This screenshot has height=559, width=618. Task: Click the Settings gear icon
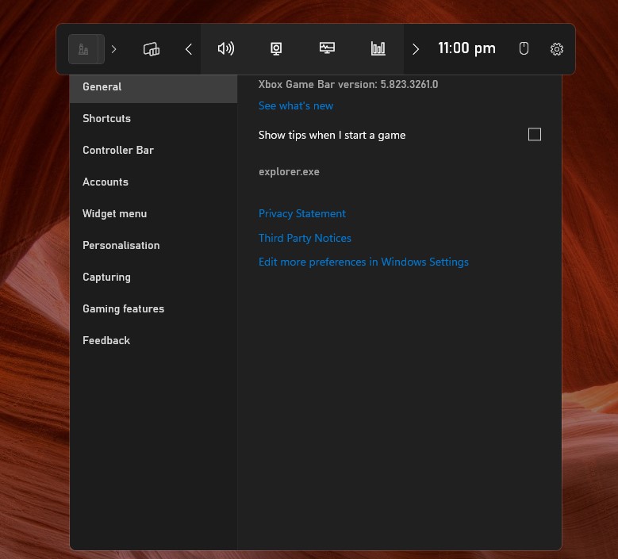coord(556,49)
